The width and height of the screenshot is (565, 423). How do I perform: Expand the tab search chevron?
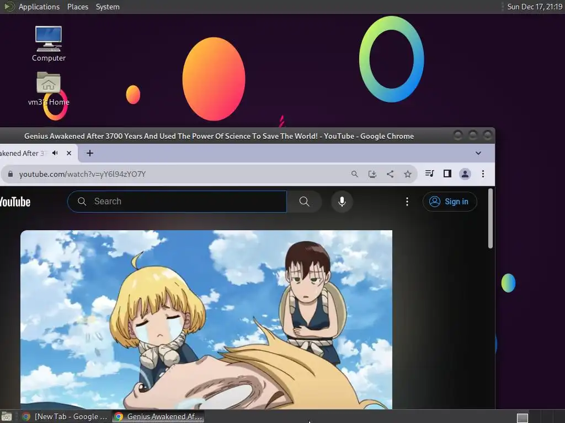pyautogui.click(x=478, y=153)
